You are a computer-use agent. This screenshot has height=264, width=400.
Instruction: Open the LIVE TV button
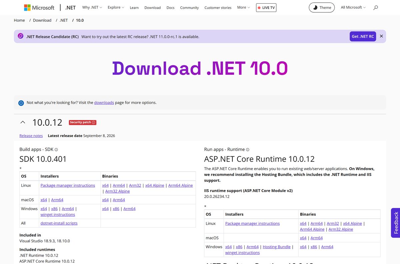coord(266,8)
